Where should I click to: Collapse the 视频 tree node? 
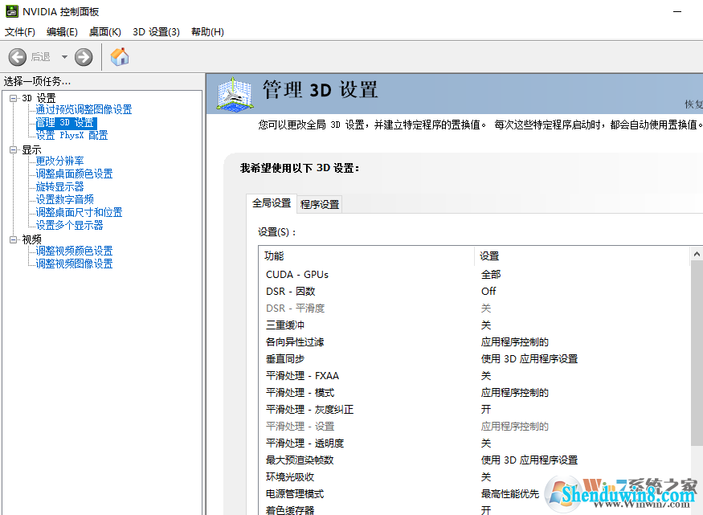14,239
